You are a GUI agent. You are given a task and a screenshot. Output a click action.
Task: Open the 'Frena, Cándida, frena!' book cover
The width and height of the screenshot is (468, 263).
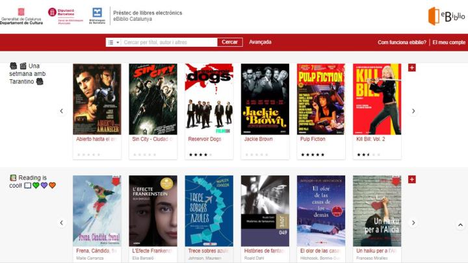[x=97, y=211]
